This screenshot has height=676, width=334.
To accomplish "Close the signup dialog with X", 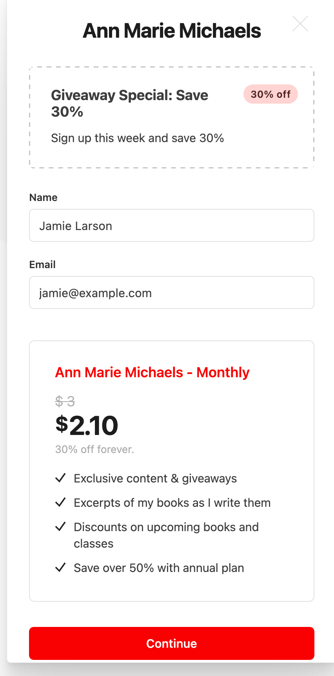I will [x=300, y=24].
